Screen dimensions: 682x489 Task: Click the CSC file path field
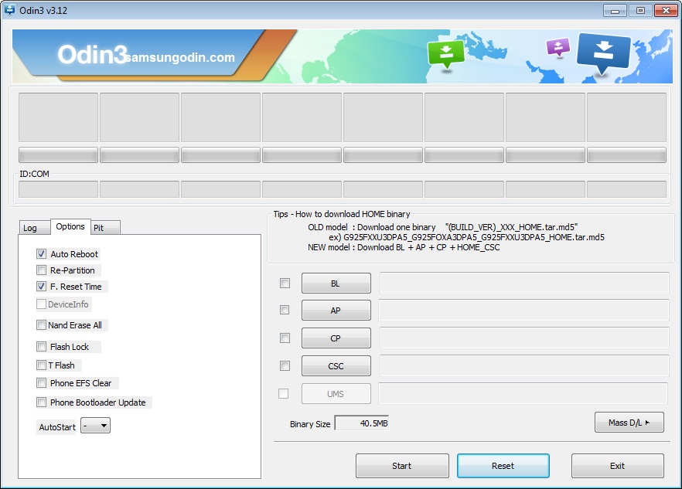point(524,365)
